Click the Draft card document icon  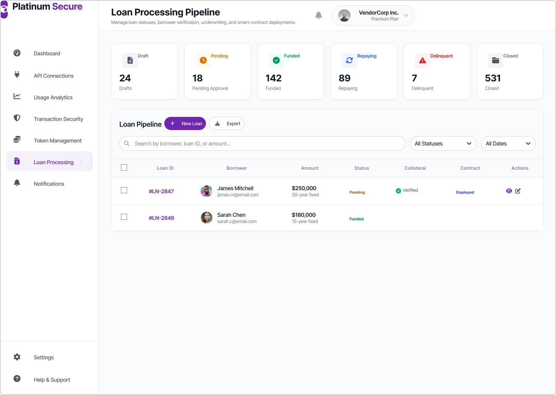[x=130, y=61]
